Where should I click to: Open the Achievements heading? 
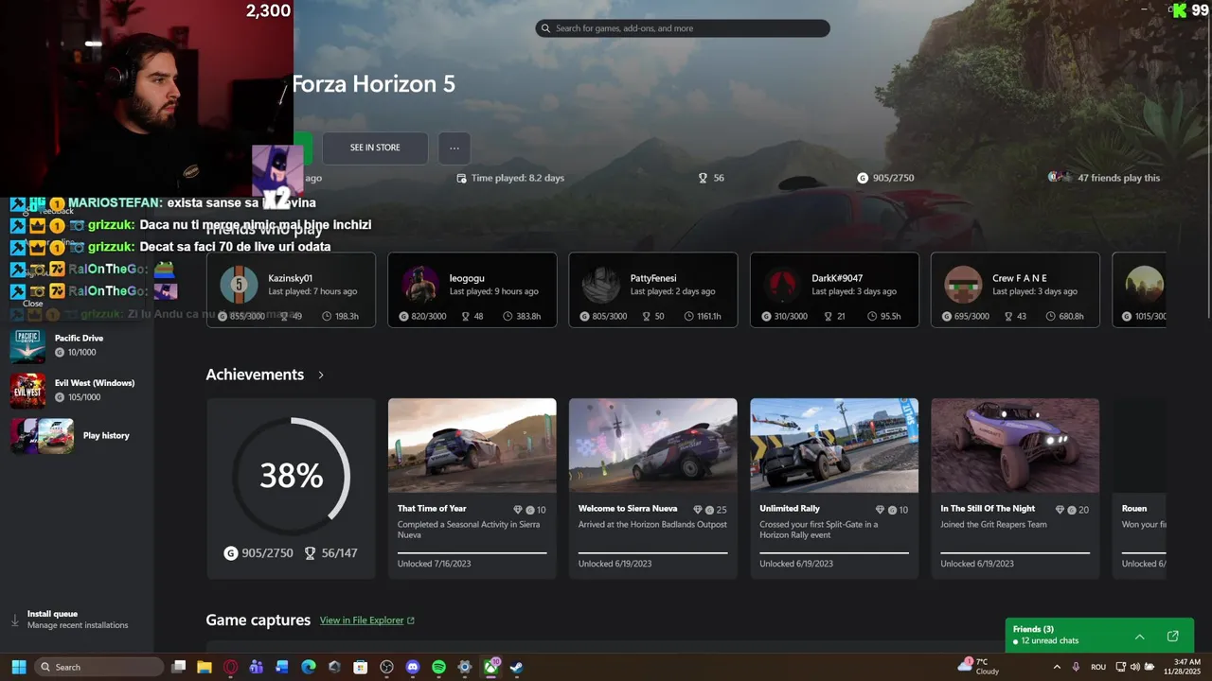coord(255,375)
